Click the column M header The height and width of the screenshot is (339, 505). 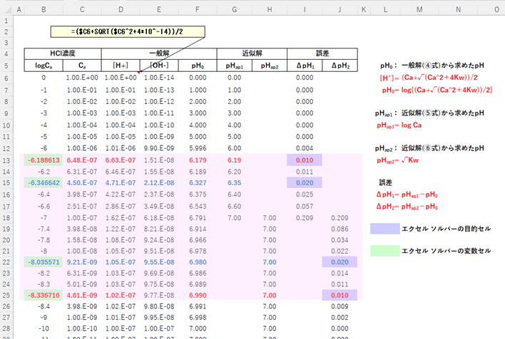pos(418,9)
